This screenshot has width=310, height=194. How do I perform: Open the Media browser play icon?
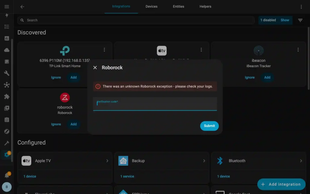[x=7, y=108]
